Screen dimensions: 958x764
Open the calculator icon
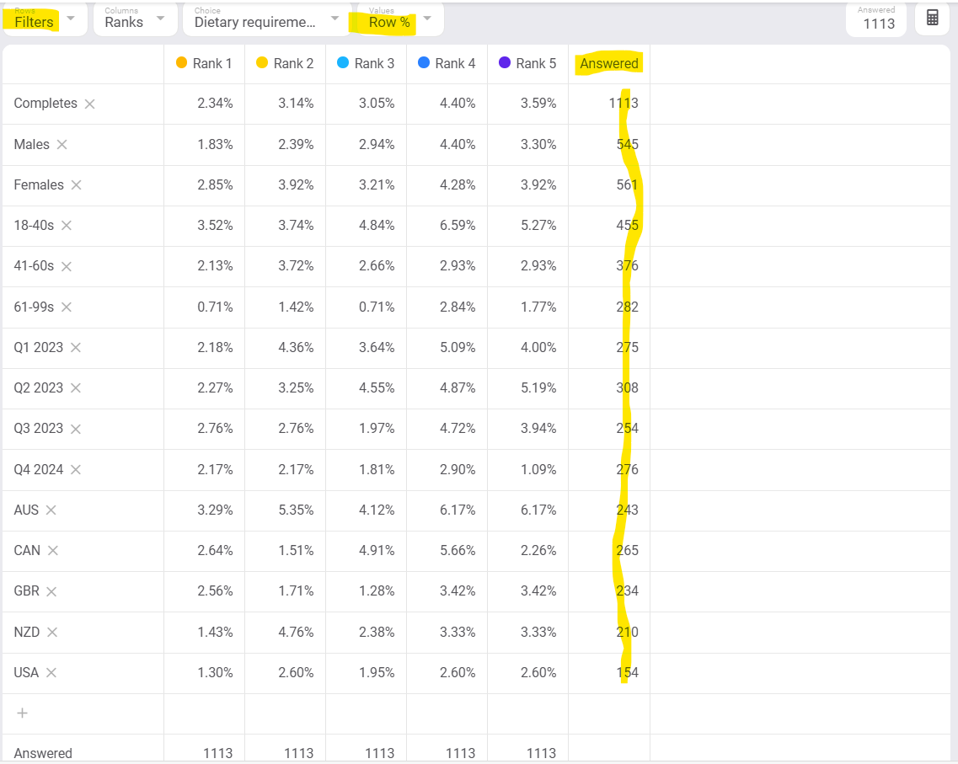(x=931, y=17)
